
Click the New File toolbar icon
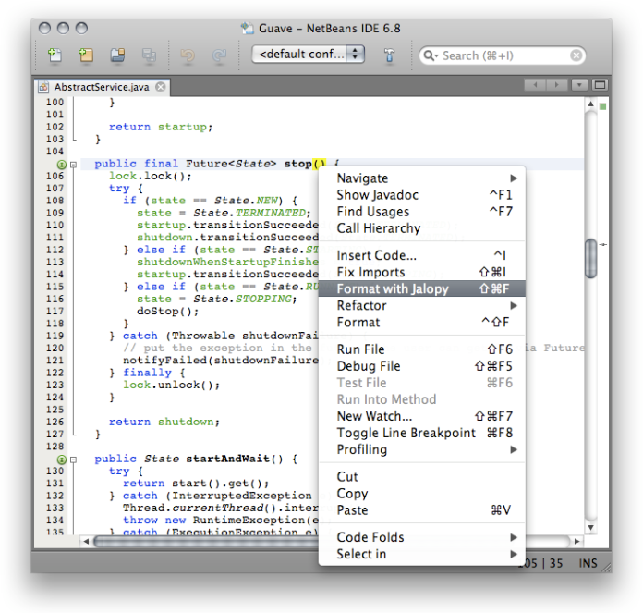coord(55,55)
